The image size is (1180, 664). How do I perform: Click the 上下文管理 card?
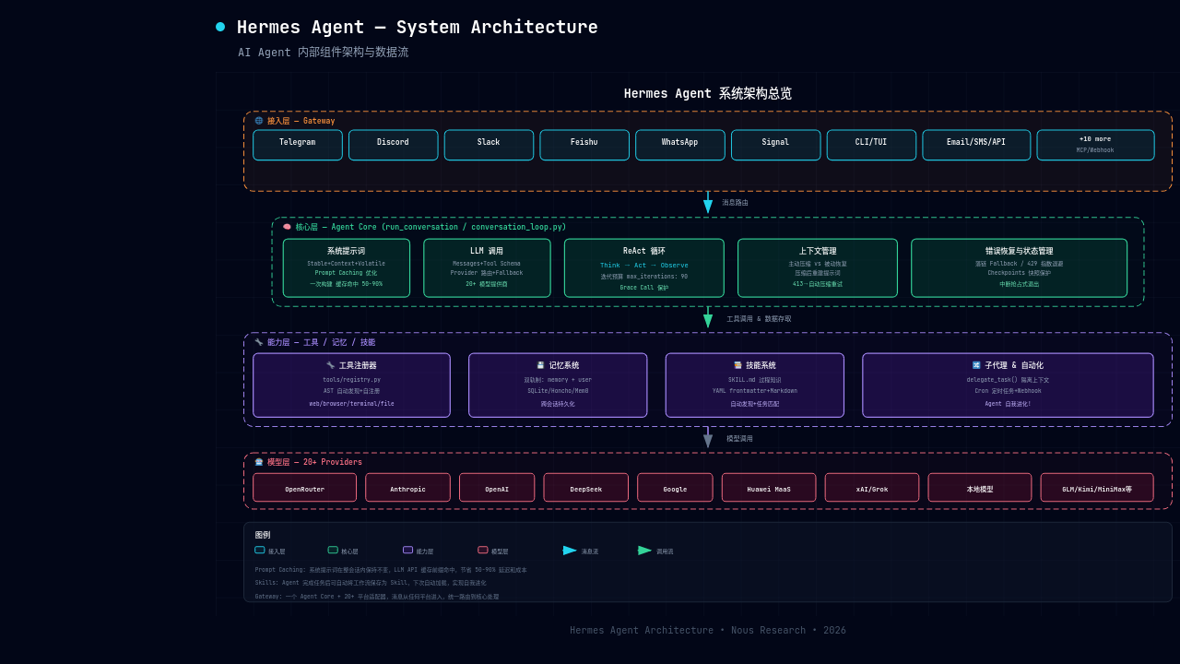pyautogui.click(x=818, y=268)
